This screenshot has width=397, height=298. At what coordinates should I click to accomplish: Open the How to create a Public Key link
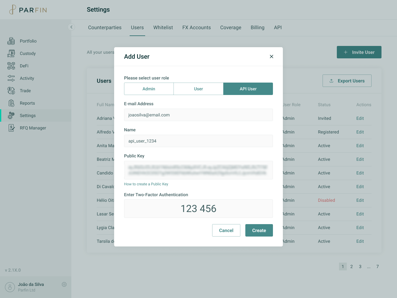click(x=146, y=184)
